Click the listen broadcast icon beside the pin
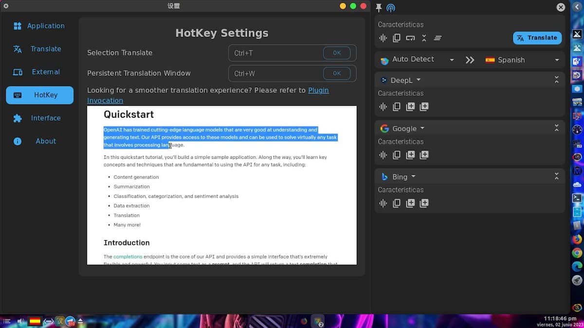The width and height of the screenshot is (584, 328). pos(391,8)
